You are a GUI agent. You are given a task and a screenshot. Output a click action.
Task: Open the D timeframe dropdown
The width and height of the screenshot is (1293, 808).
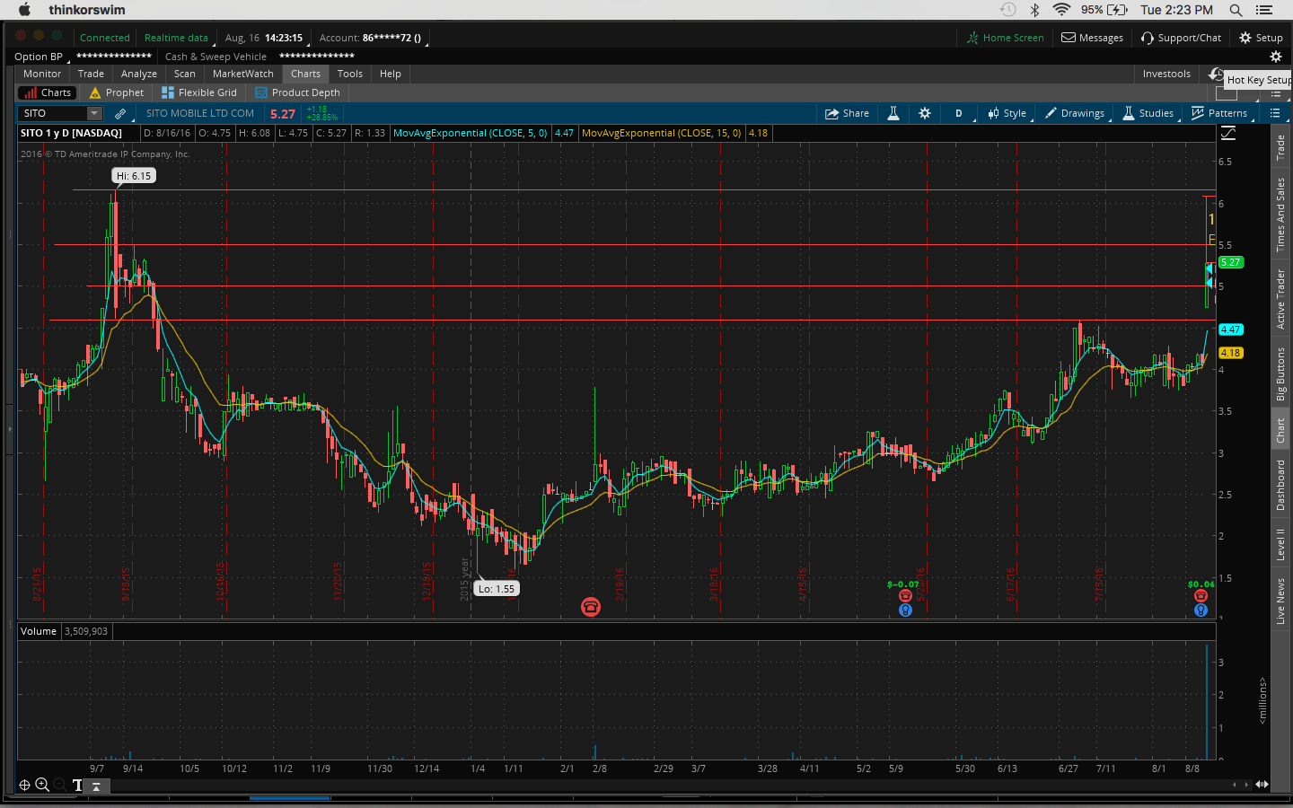tap(958, 113)
